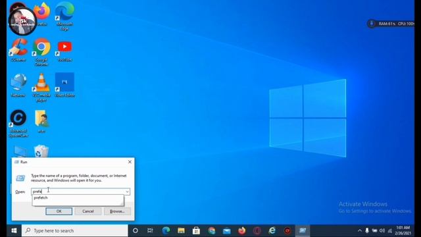Screen dimensions: 421x237
Task: Click Browse... in the Run dialog
Action: pos(117,211)
